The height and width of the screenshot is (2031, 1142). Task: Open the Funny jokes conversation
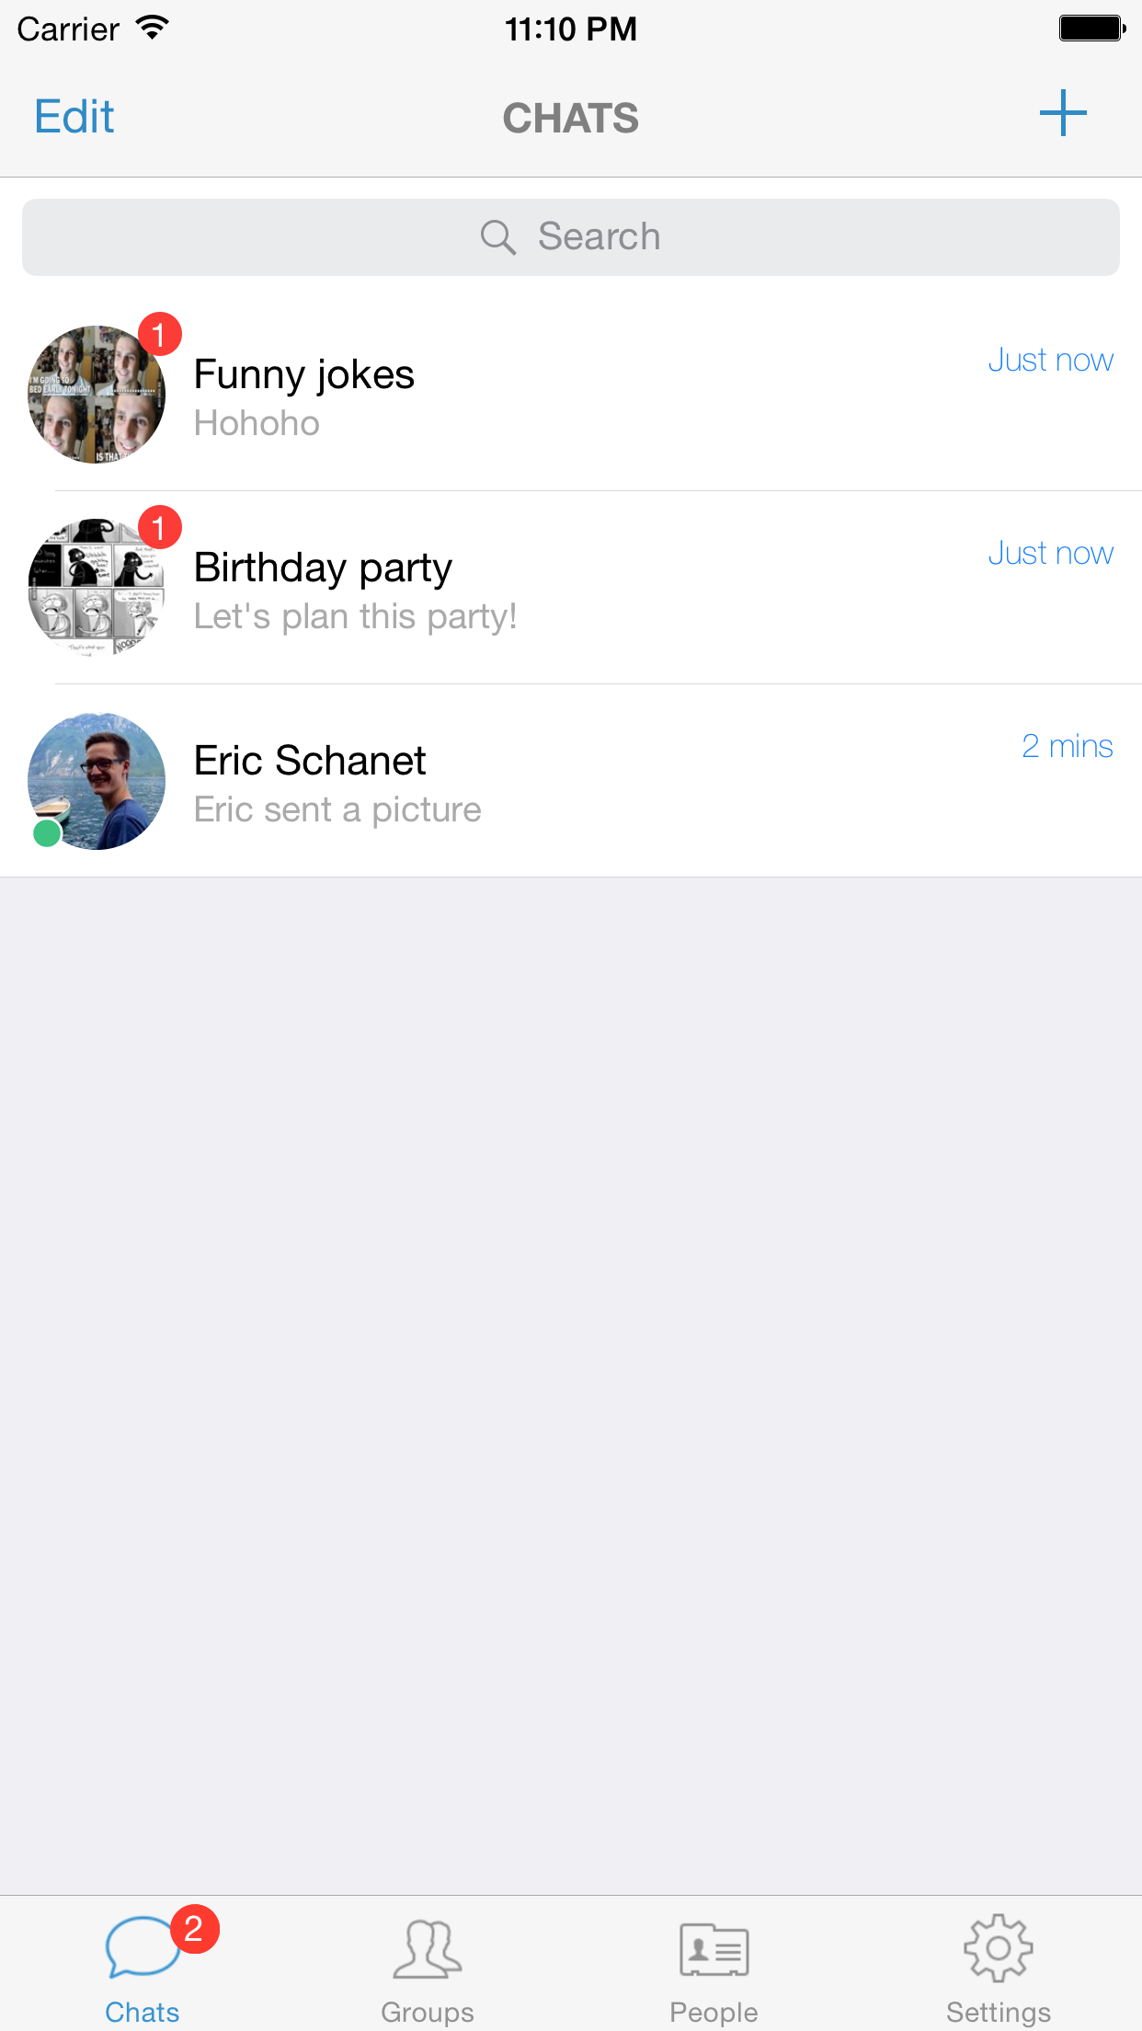pyautogui.click(x=588, y=396)
